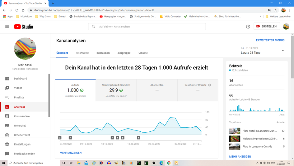The image size is (294, 166).
Task: Open ERWEITERTER MODUS link
Action: [x=270, y=40]
